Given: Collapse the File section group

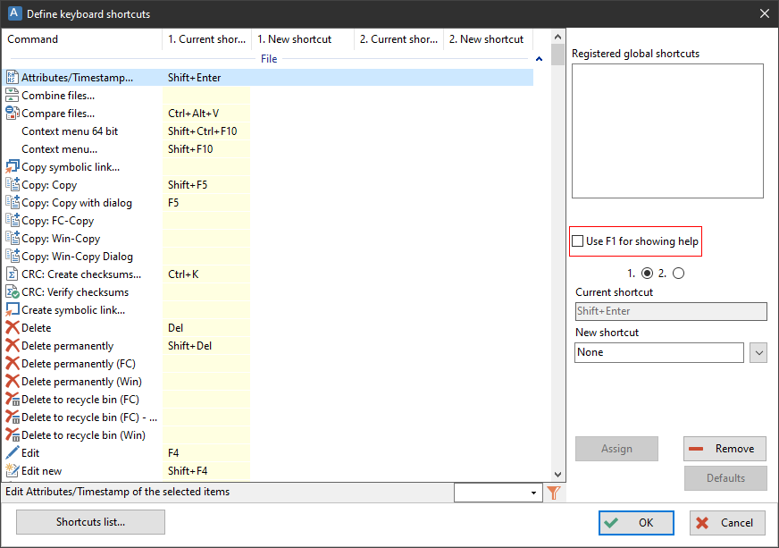Looking at the screenshot, I should [539, 59].
